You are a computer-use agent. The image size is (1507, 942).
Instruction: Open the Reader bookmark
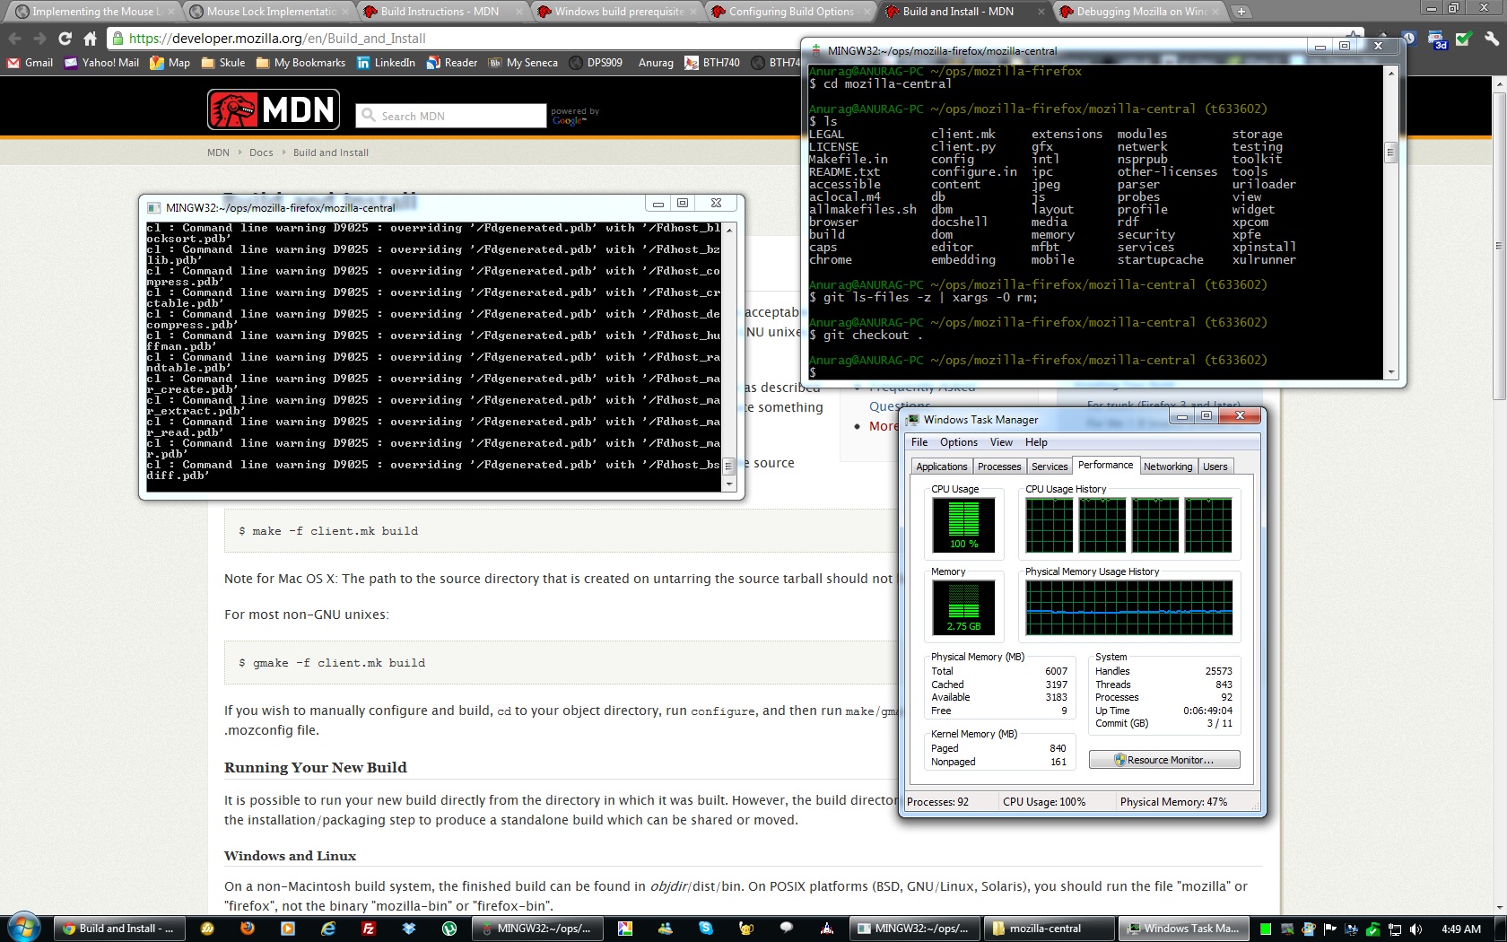tap(452, 63)
